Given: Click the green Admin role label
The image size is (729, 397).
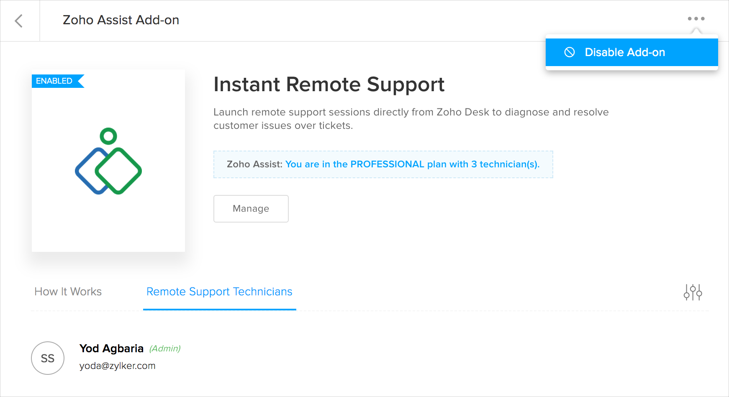Looking at the screenshot, I should [165, 348].
